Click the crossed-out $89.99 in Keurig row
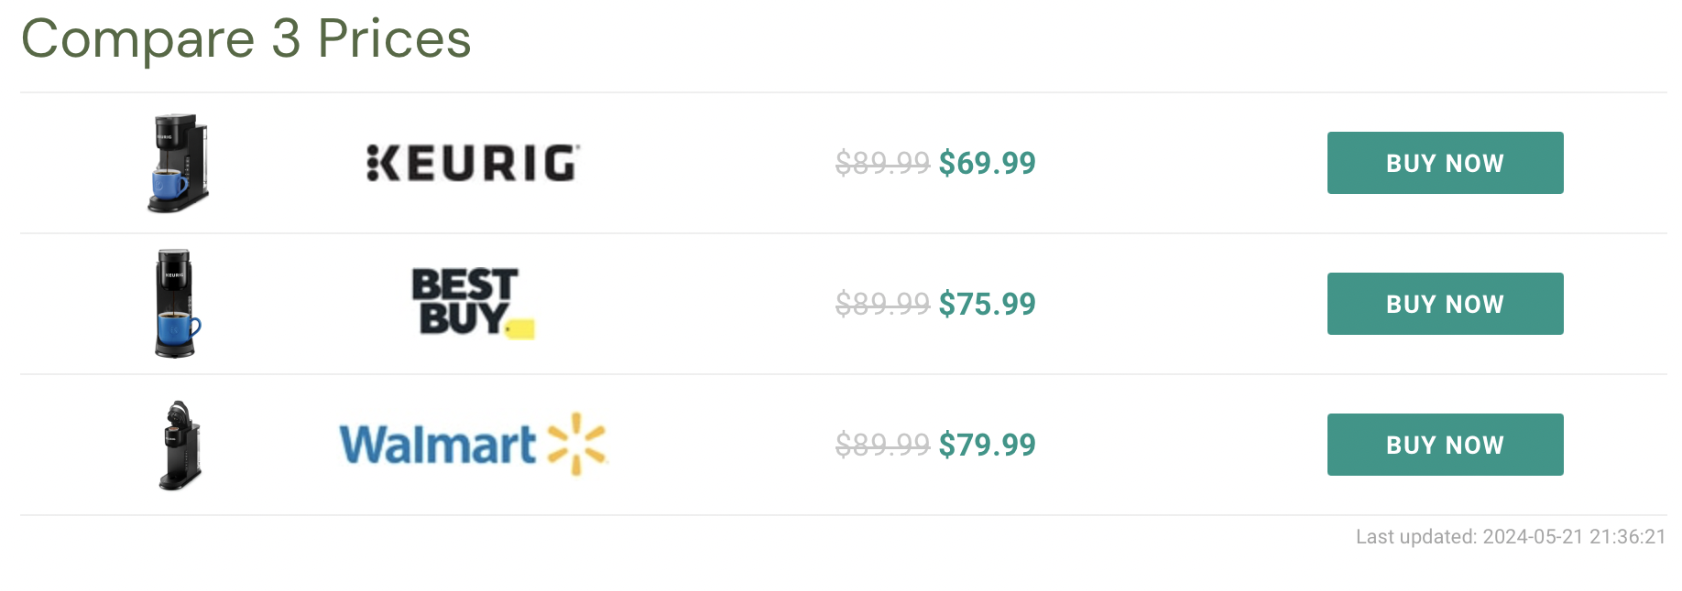This screenshot has height=591, width=1682. click(883, 163)
